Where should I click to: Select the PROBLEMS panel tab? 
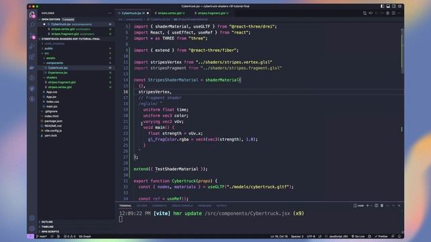[205, 206]
